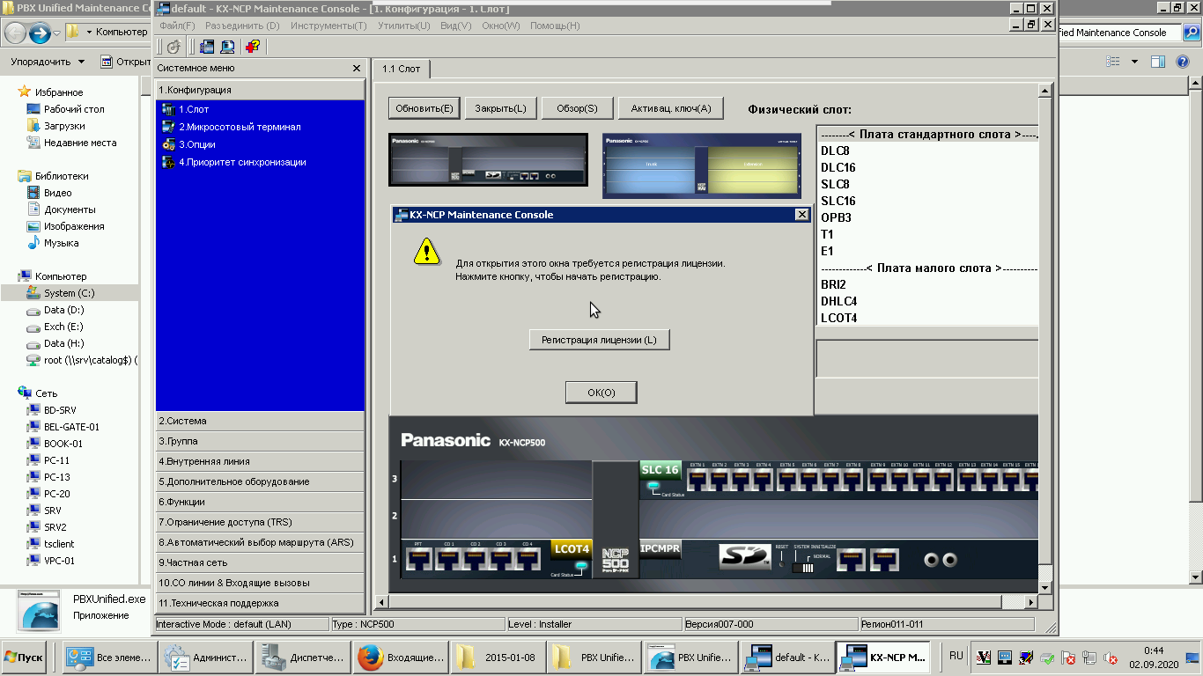
Task: Click Explorer's back navigation arrow
Action: pyautogui.click(x=15, y=33)
